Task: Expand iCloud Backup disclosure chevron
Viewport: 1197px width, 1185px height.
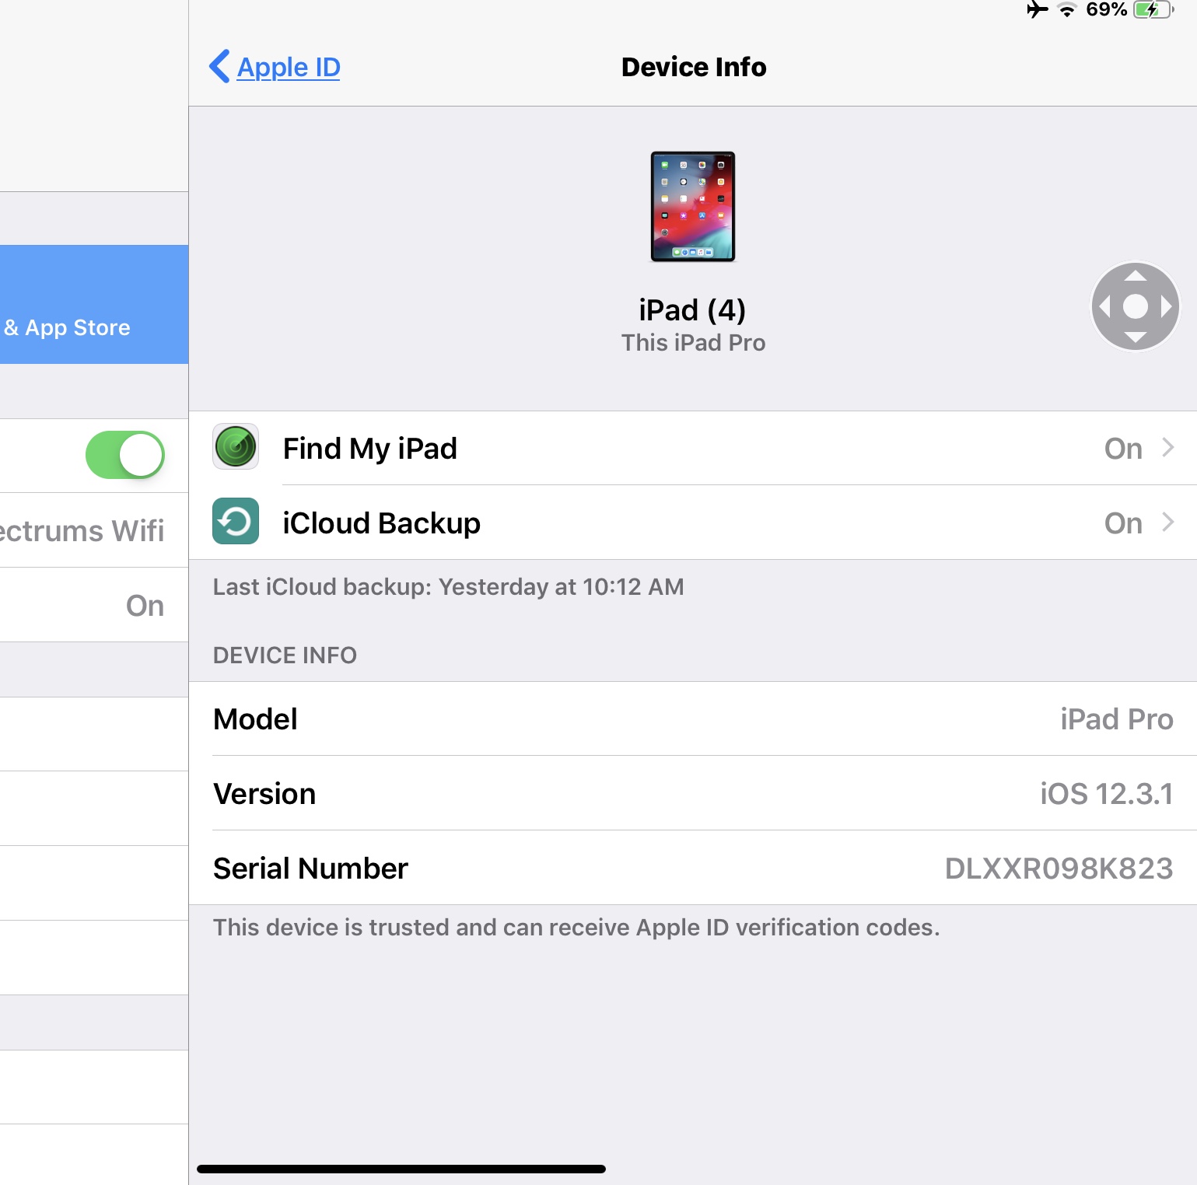Action: (x=1167, y=522)
